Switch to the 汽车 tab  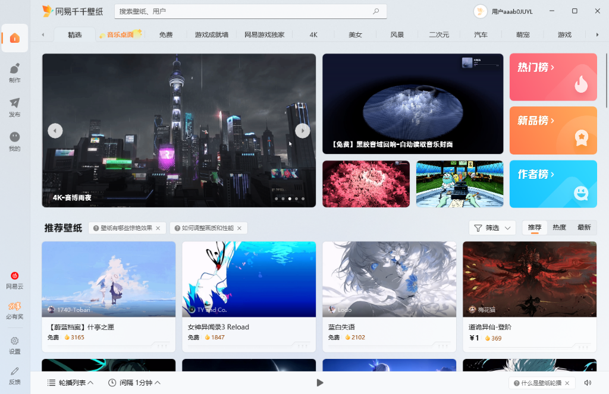[x=481, y=34]
